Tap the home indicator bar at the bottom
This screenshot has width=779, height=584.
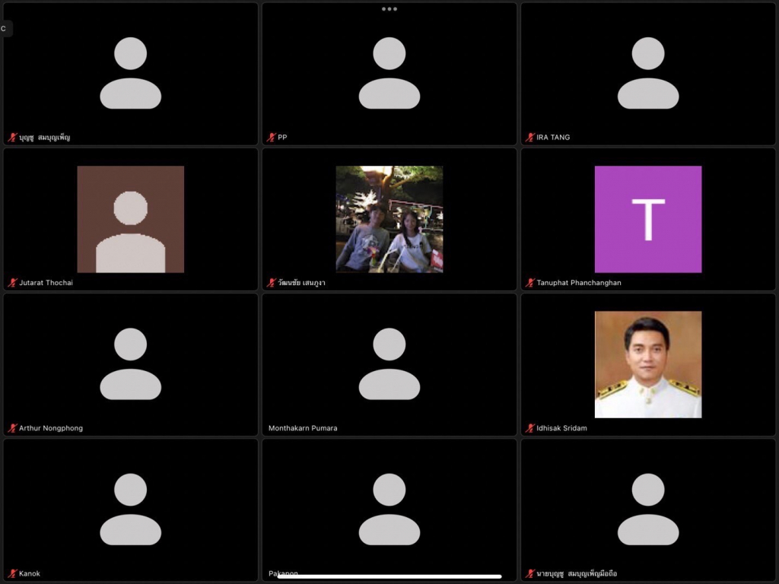point(389,576)
